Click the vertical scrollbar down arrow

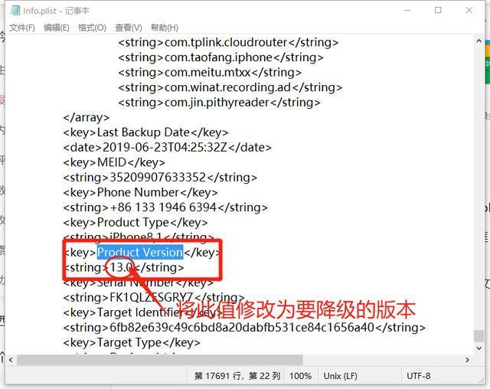(479, 348)
